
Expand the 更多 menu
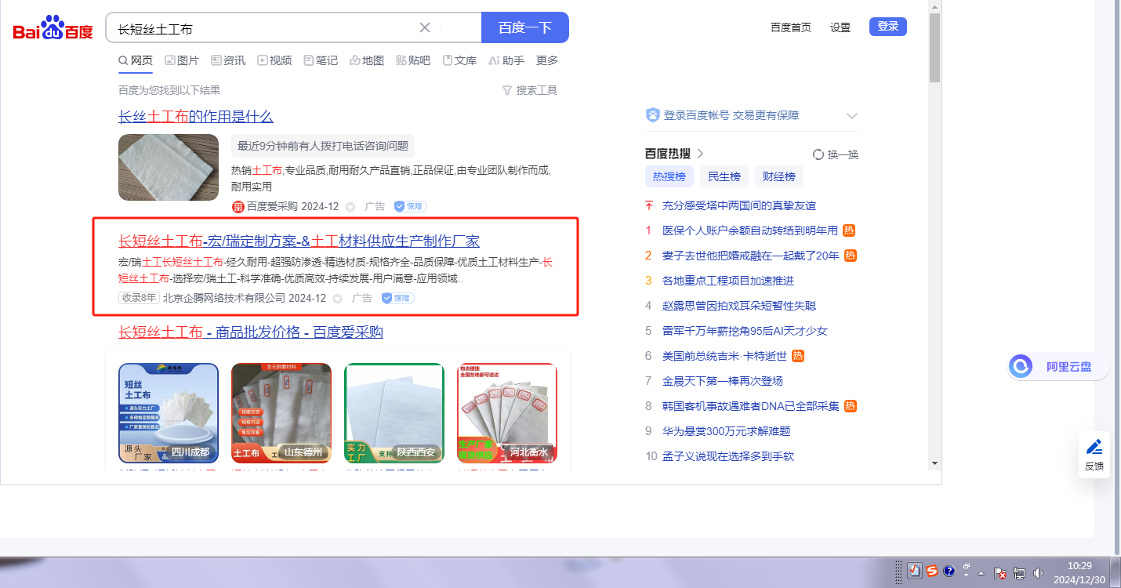(x=547, y=60)
